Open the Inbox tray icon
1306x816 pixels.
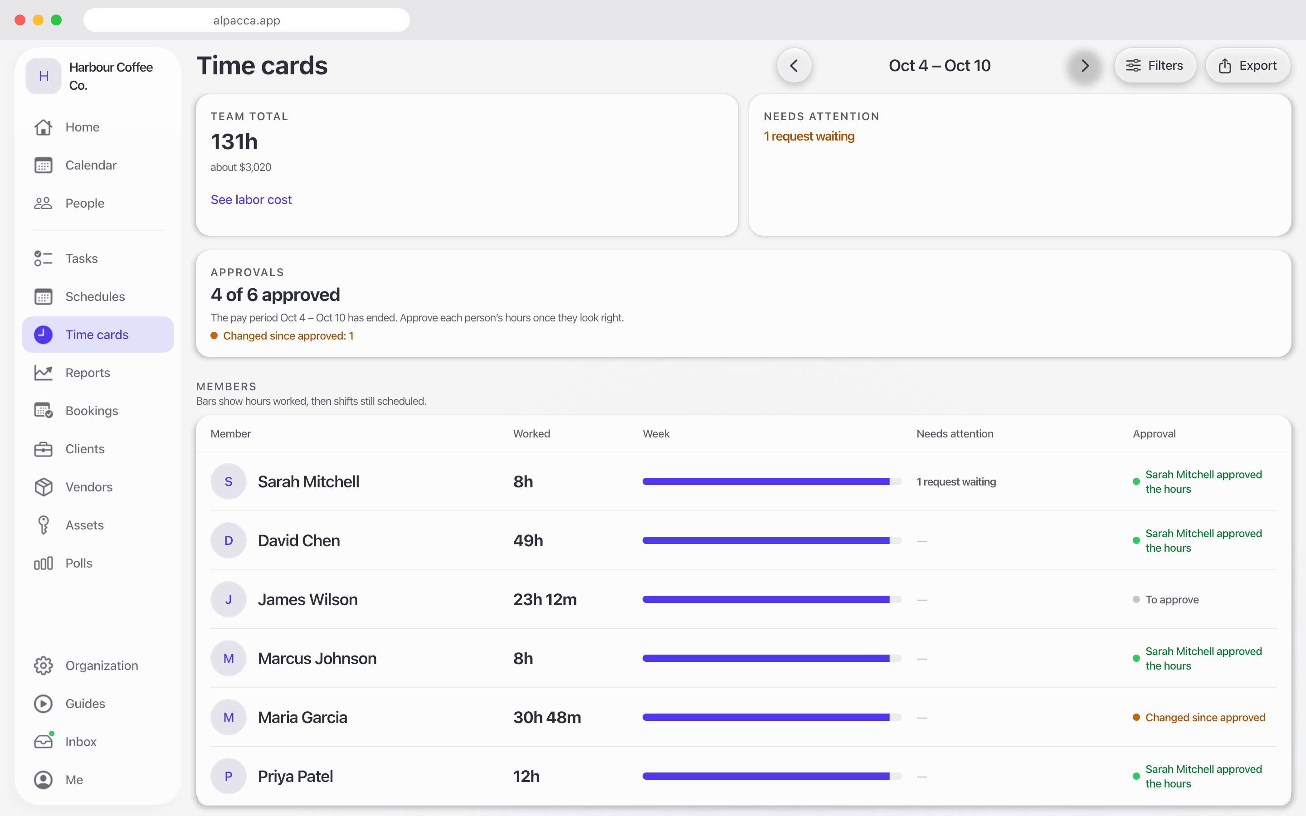(x=43, y=742)
